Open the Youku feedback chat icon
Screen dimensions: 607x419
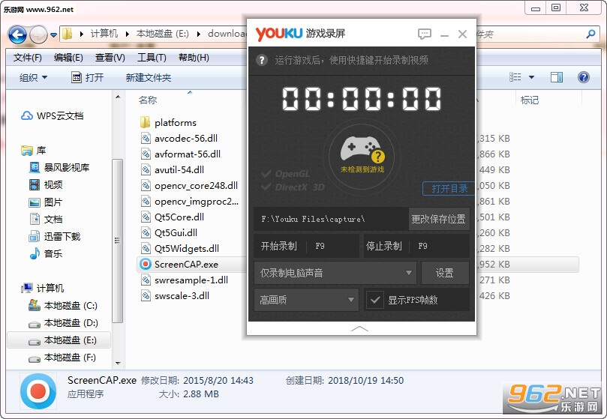[x=424, y=34]
